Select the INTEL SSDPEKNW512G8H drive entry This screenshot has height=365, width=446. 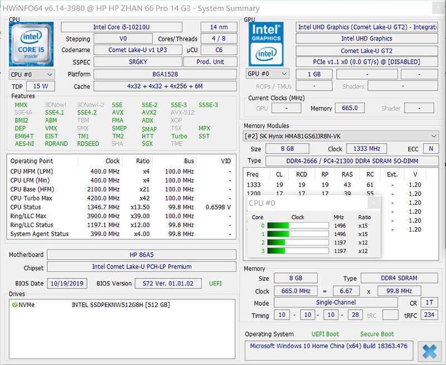[x=120, y=305]
